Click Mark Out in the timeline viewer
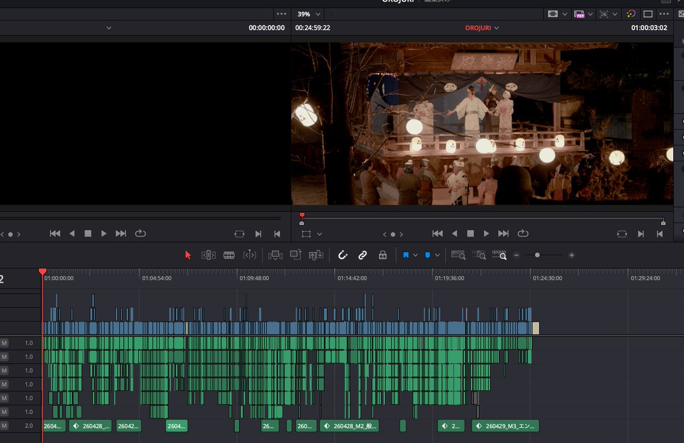Image resolution: width=684 pixels, height=443 pixels. pos(659,234)
